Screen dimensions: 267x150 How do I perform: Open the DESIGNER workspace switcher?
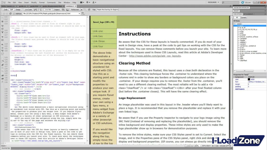point(212,2)
